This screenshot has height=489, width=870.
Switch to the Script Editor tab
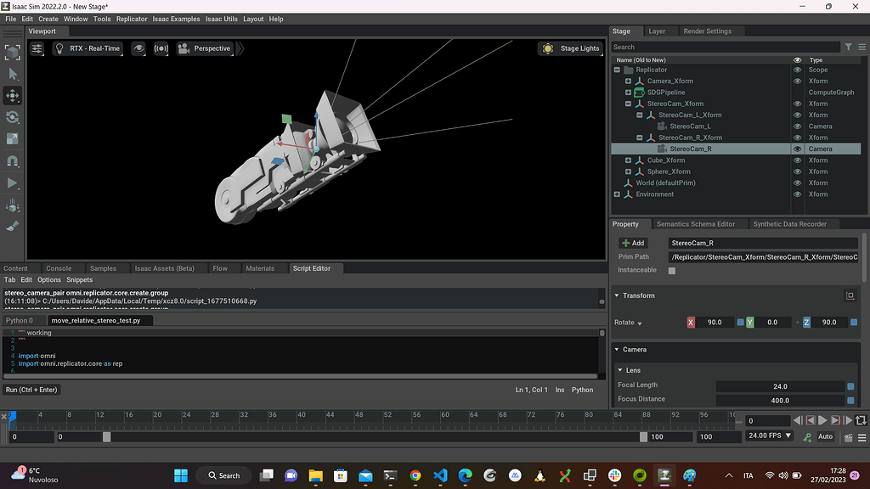pyautogui.click(x=314, y=267)
